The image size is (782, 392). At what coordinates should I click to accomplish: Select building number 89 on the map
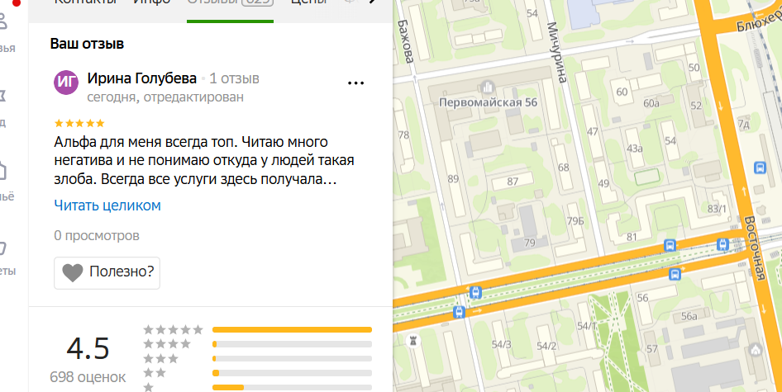453,179
